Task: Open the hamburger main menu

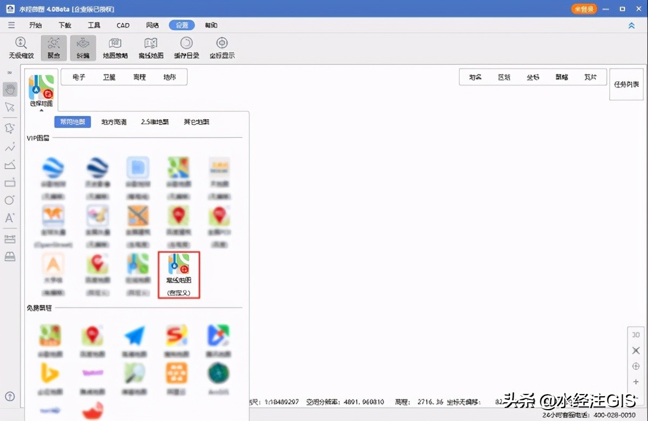Action: point(11,25)
